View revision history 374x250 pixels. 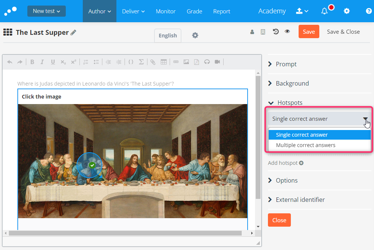[x=276, y=31]
